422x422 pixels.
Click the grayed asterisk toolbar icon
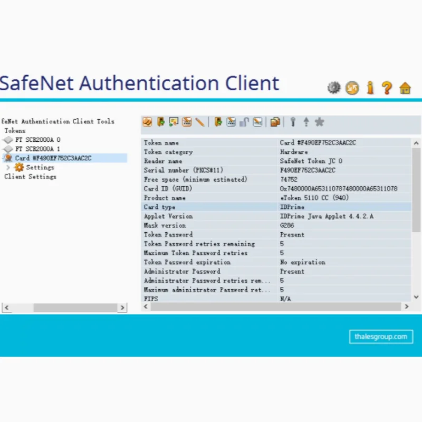click(x=320, y=122)
